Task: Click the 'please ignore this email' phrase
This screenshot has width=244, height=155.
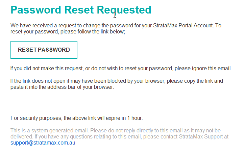Action: click(203, 69)
